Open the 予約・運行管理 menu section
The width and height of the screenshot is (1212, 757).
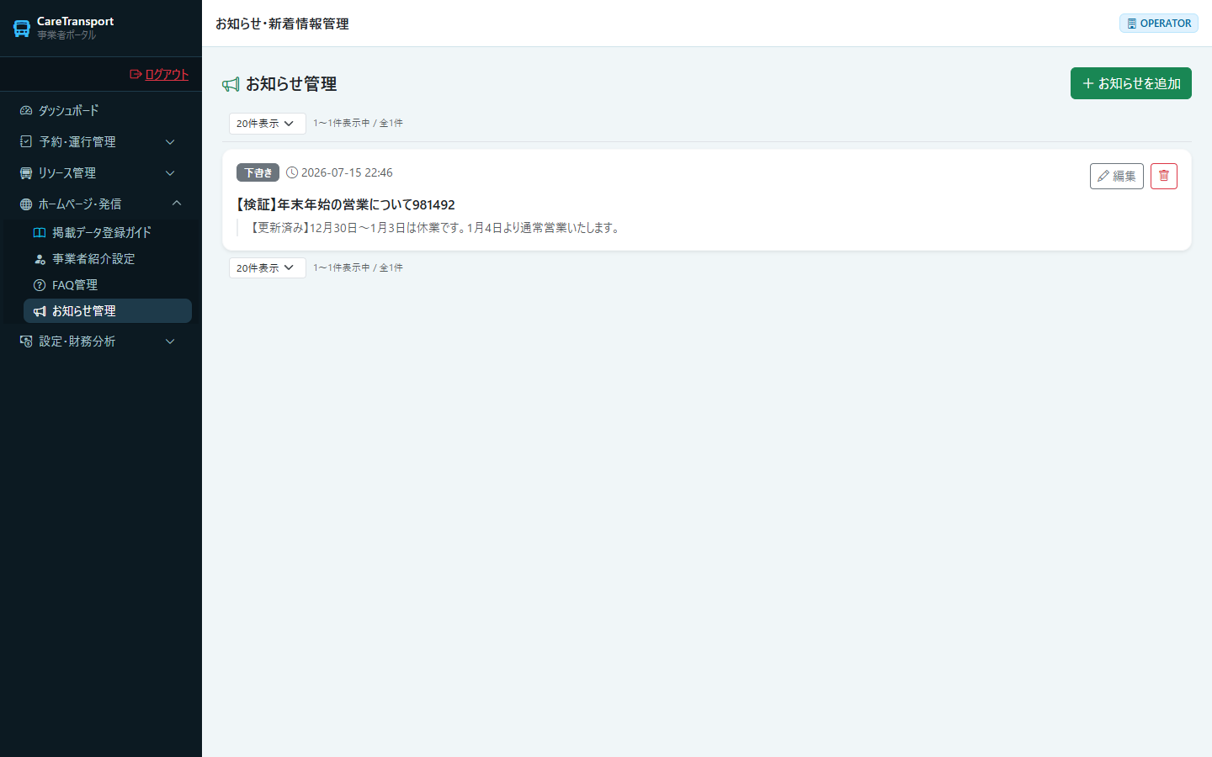coord(101,142)
